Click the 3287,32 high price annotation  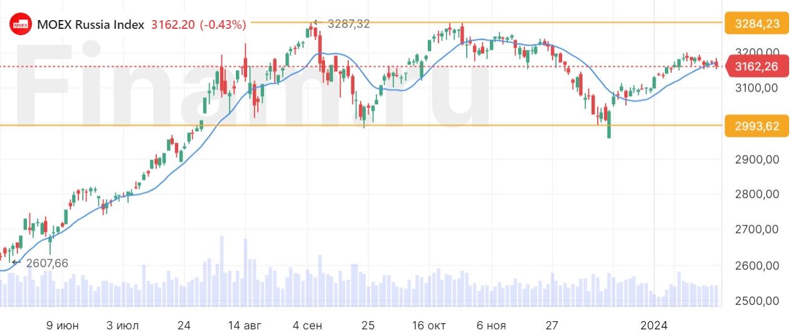click(349, 24)
